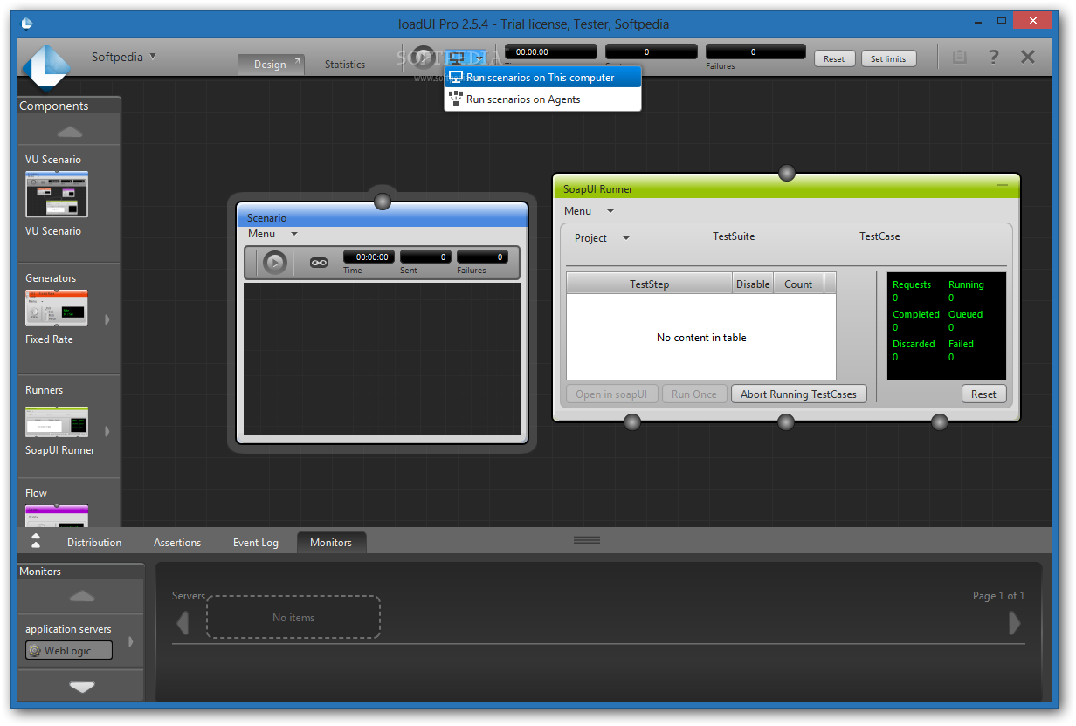The width and height of the screenshot is (1076, 726).
Task: Click the Requests statistic in runner display
Action: 912,291
